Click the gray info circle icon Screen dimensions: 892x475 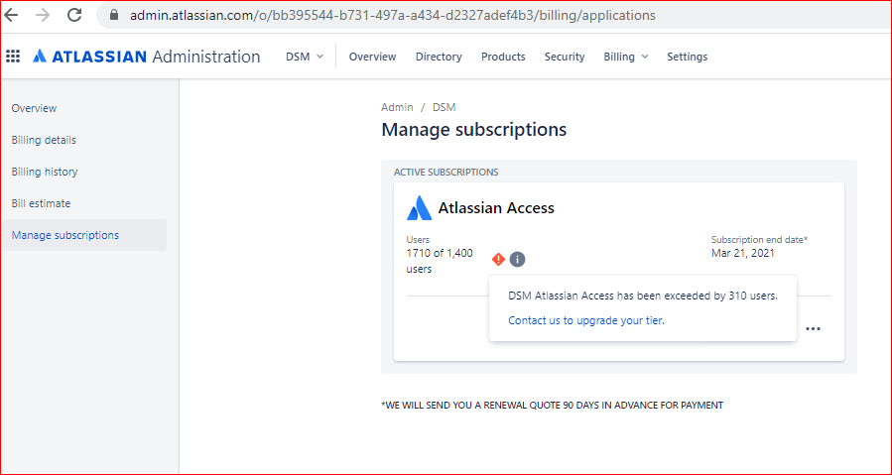[x=517, y=260]
